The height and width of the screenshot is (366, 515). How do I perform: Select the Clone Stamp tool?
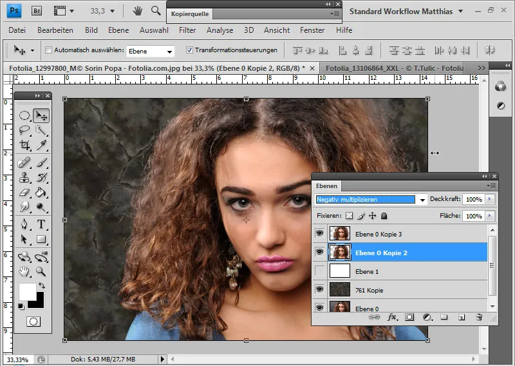[24, 178]
